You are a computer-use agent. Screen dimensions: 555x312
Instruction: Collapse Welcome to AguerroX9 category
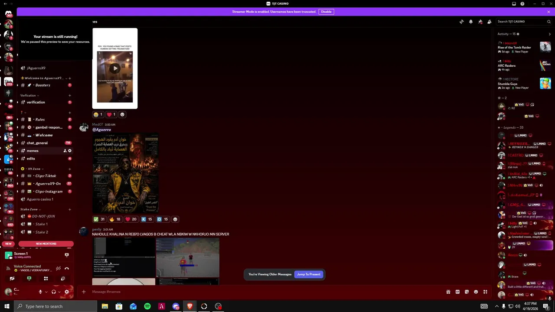pos(43,78)
